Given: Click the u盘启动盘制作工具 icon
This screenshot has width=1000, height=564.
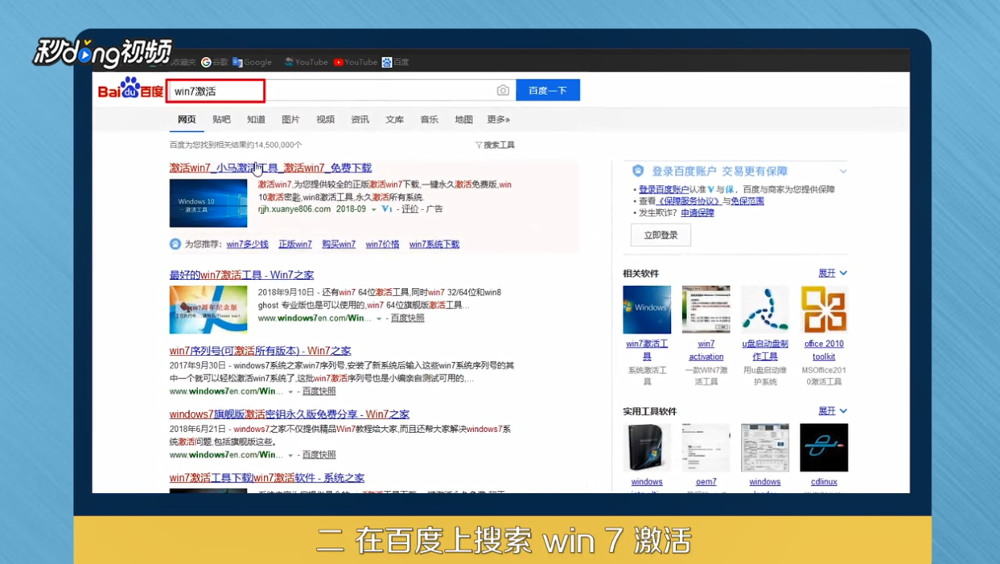Looking at the screenshot, I should click(x=765, y=310).
